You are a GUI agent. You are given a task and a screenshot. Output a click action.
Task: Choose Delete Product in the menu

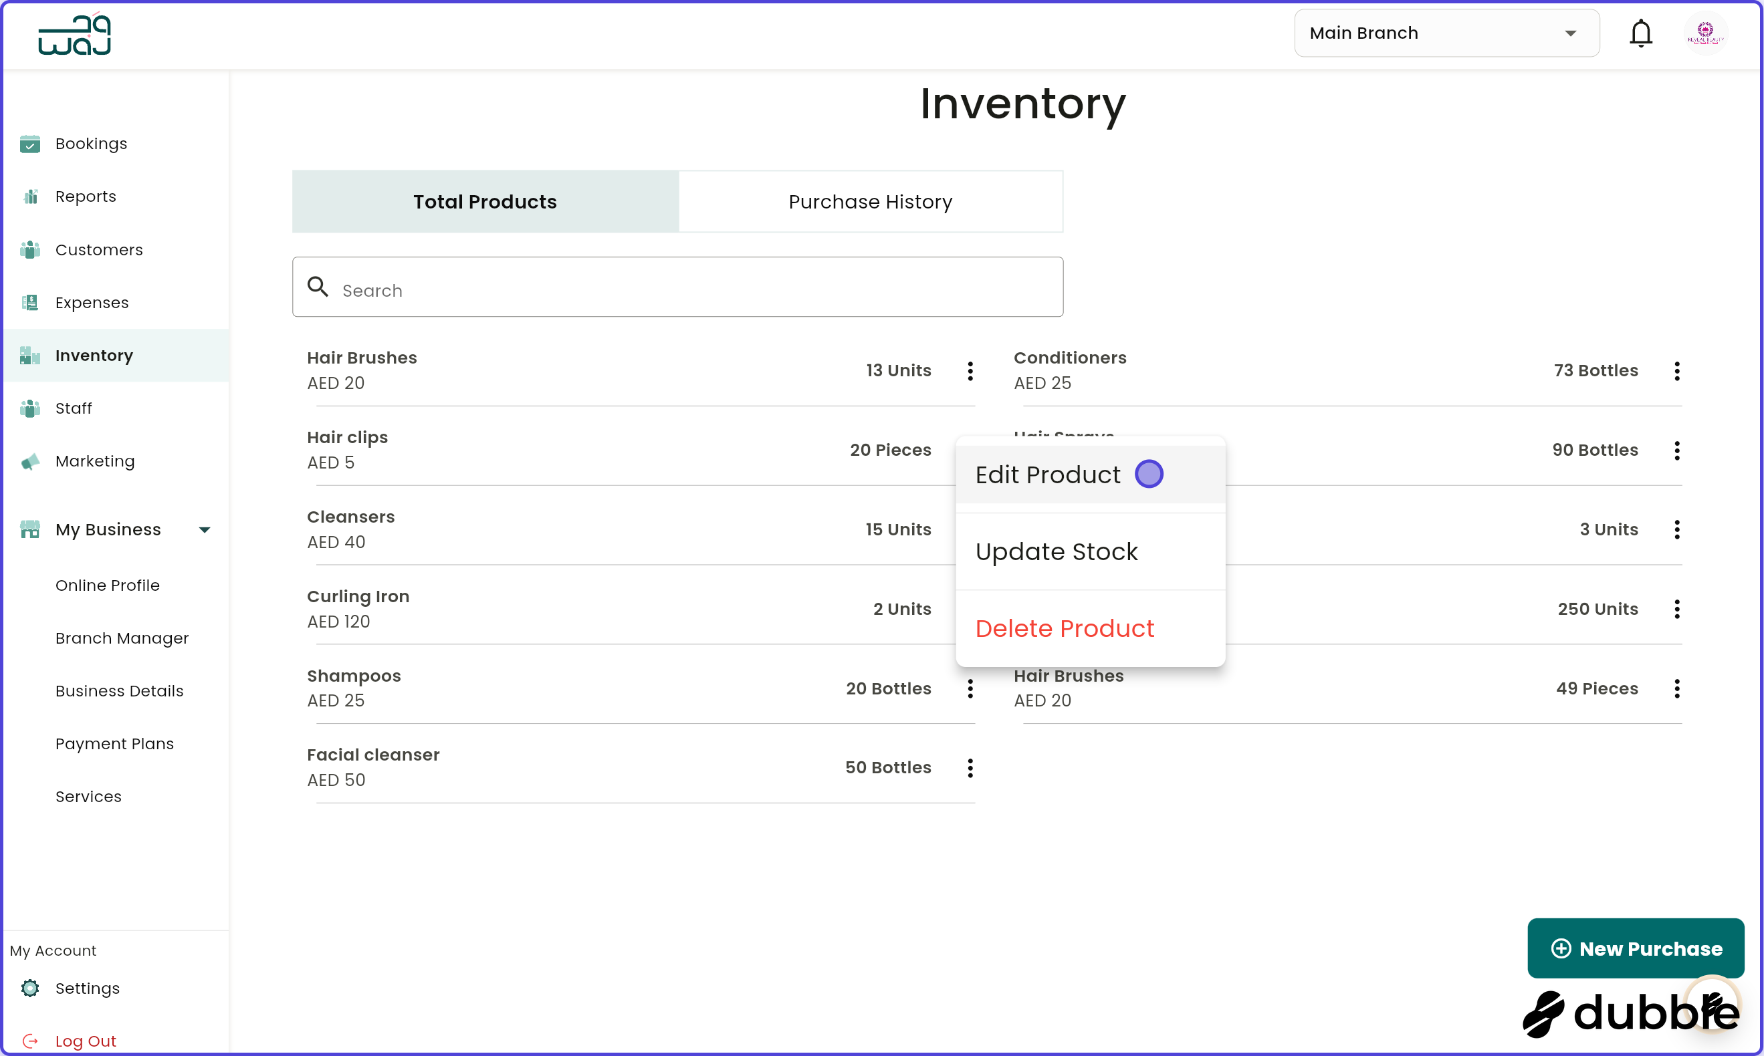point(1065,628)
